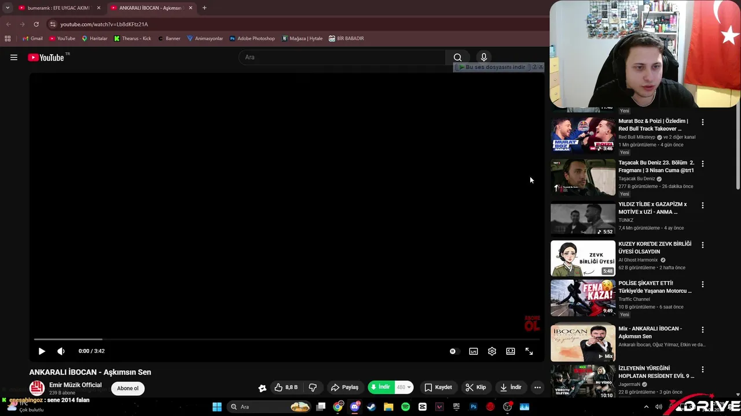Close the Bu ses dosyasını indir bar

(x=541, y=67)
